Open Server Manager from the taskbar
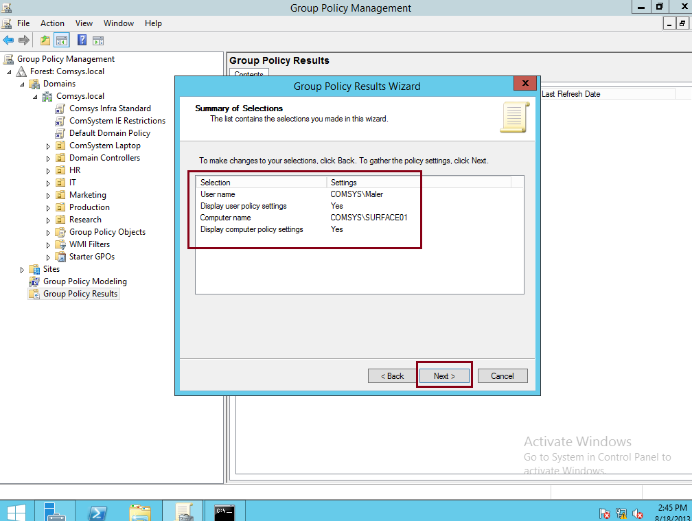 (55, 512)
